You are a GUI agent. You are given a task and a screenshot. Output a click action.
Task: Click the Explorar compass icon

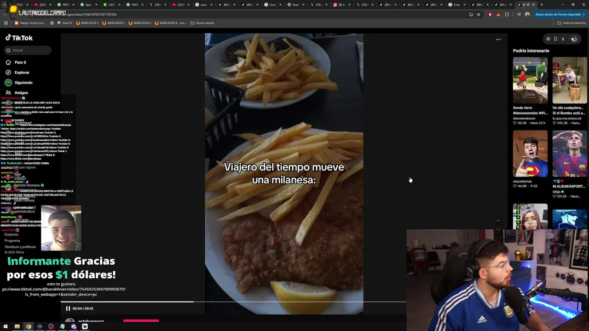(x=8, y=72)
